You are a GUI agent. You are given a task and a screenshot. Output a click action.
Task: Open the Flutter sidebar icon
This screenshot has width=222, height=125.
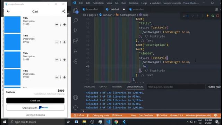click(x=76, y=61)
